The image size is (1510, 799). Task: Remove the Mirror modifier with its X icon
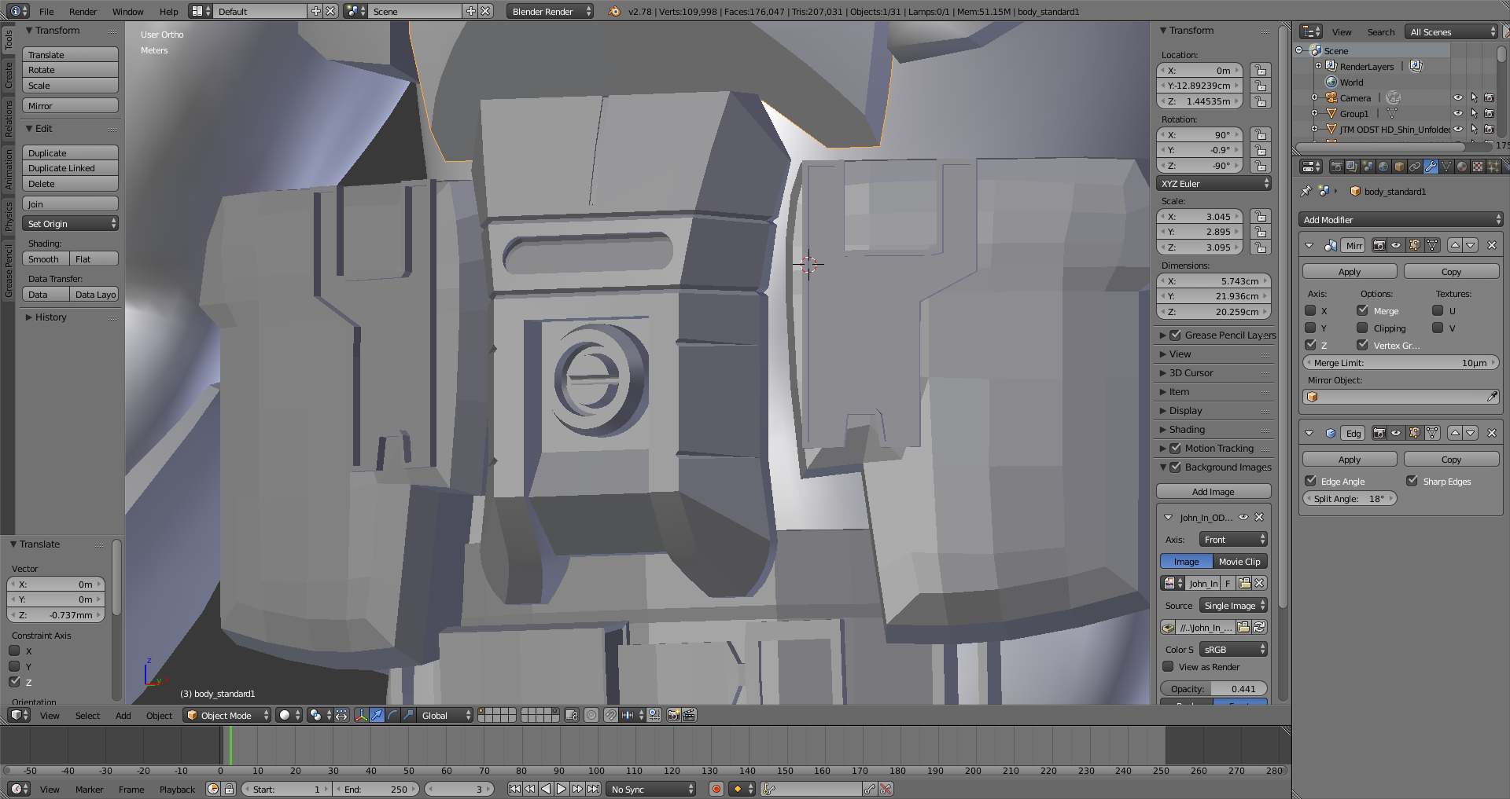pyautogui.click(x=1492, y=245)
